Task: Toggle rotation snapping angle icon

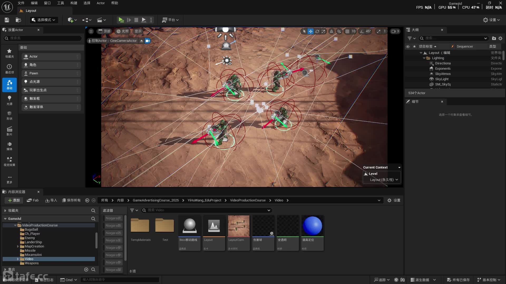Action: 362,31
